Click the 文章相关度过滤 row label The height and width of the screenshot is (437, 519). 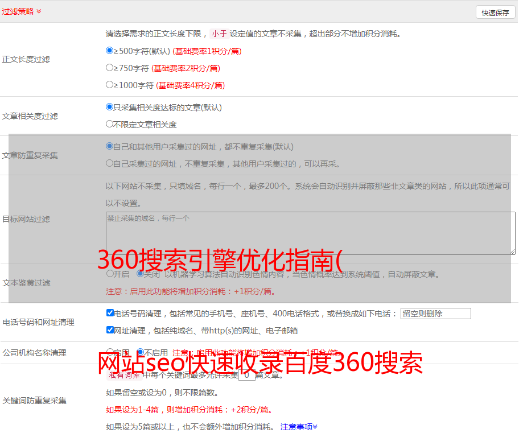coord(30,116)
